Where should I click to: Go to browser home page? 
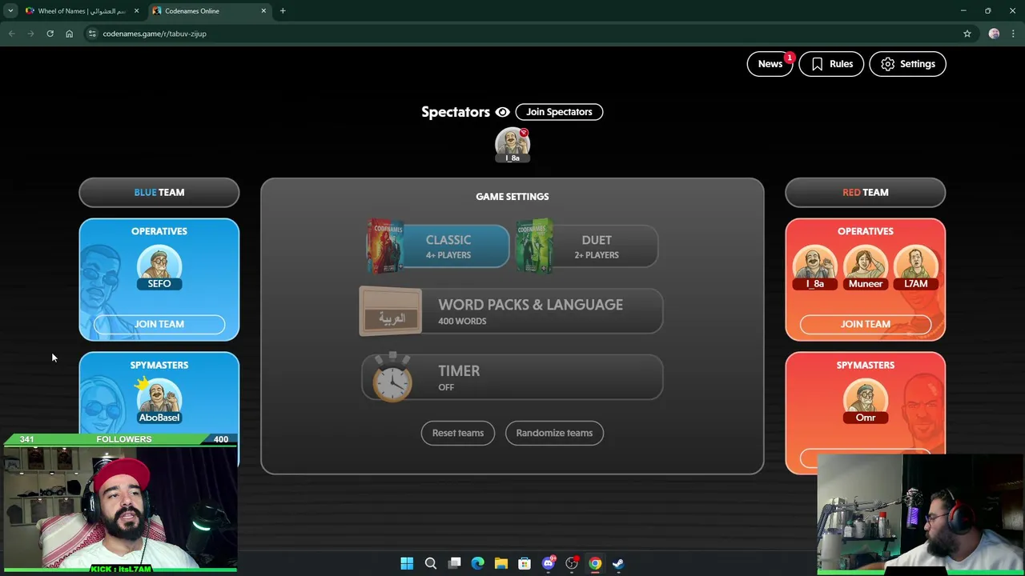[69, 34]
